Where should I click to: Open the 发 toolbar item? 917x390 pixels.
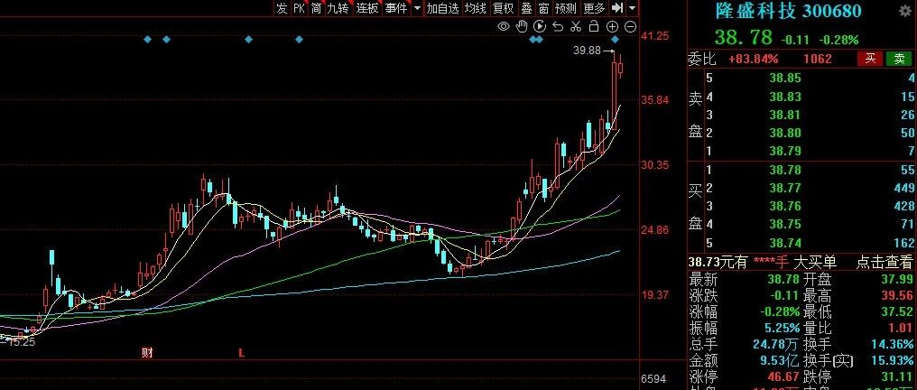(282, 8)
